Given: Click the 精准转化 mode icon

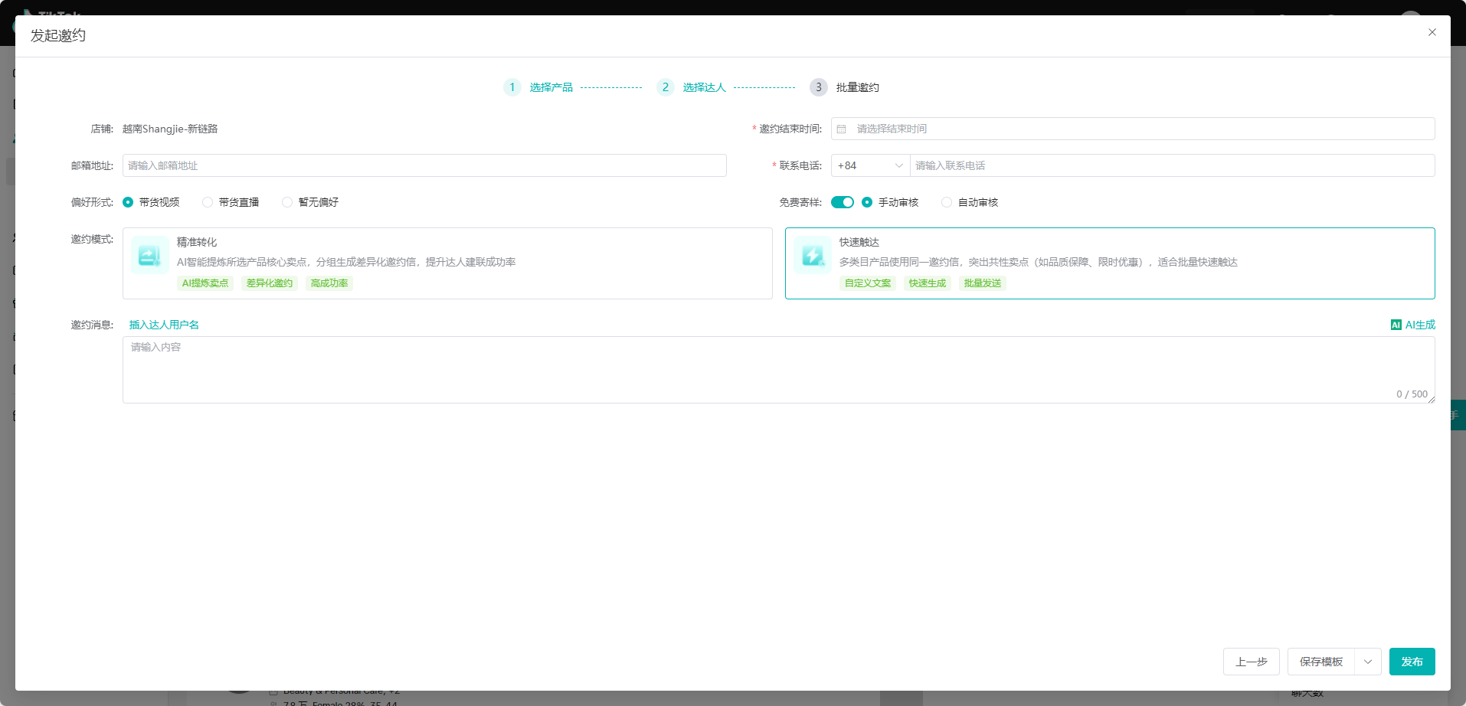Looking at the screenshot, I should pyautogui.click(x=149, y=255).
